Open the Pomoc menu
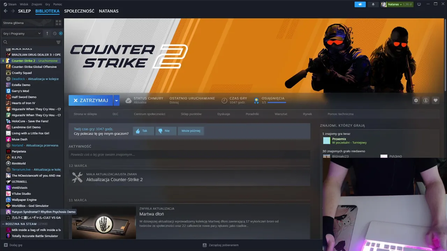This screenshot has height=251, width=447. 58,4
